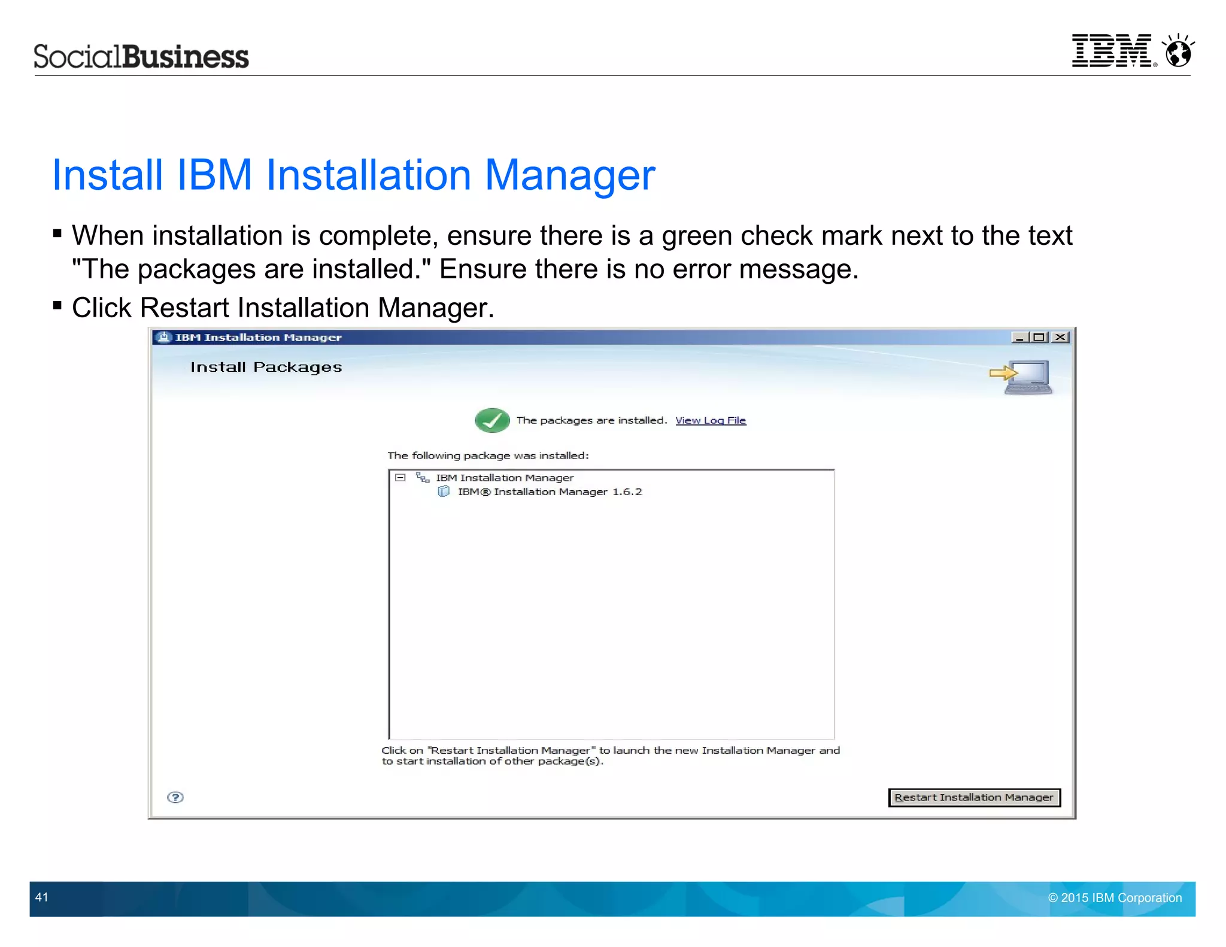Viewport: 1226px width, 947px height.
Task: Open the help question mark icon
Action: [x=175, y=797]
